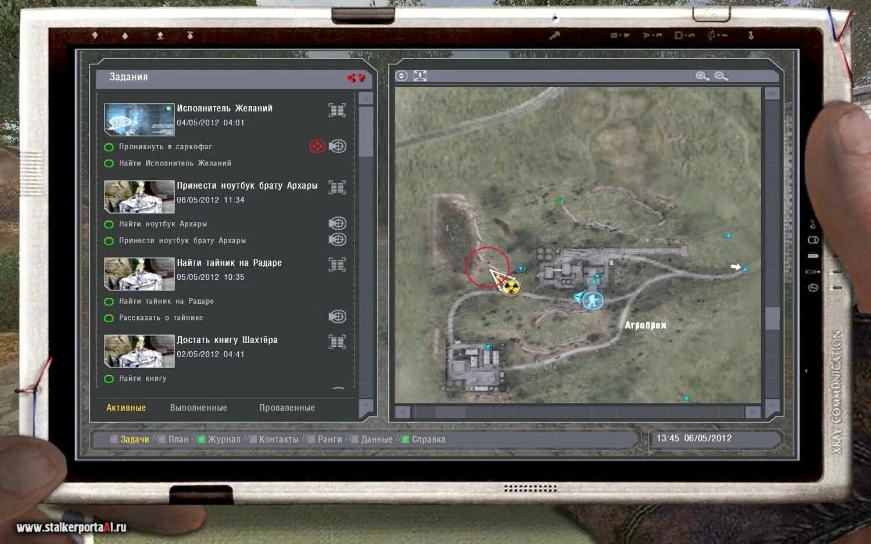Select thumbnail of Найти тайник на Радаре

[x=139, y=273]
